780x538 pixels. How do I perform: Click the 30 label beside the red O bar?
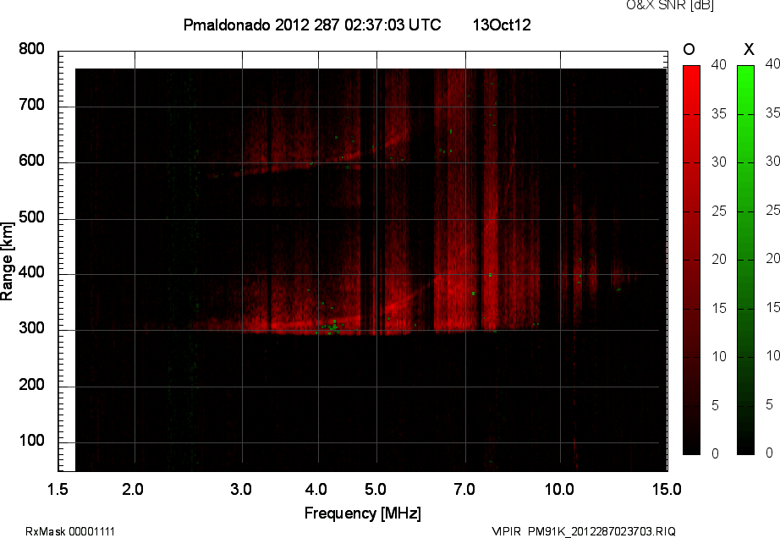pos(719,162)
